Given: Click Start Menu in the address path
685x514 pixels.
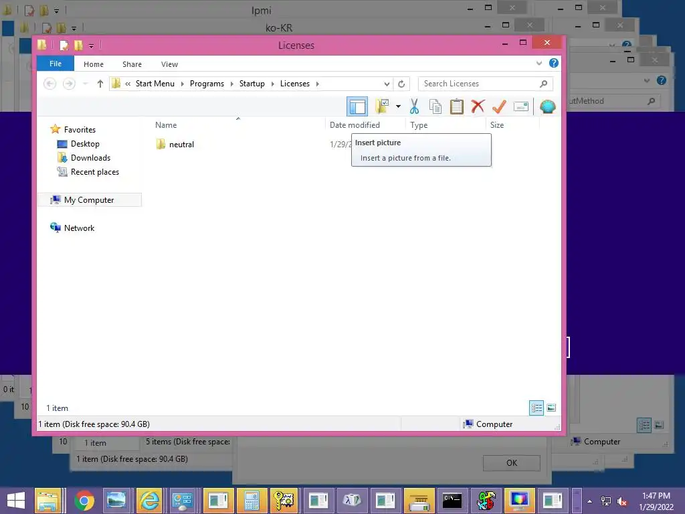Looking at the screenshot, I should coord(155,84).
